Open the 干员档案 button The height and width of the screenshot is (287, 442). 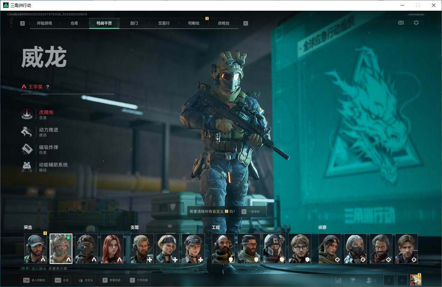pyautogui.click(x=139, y=280)
